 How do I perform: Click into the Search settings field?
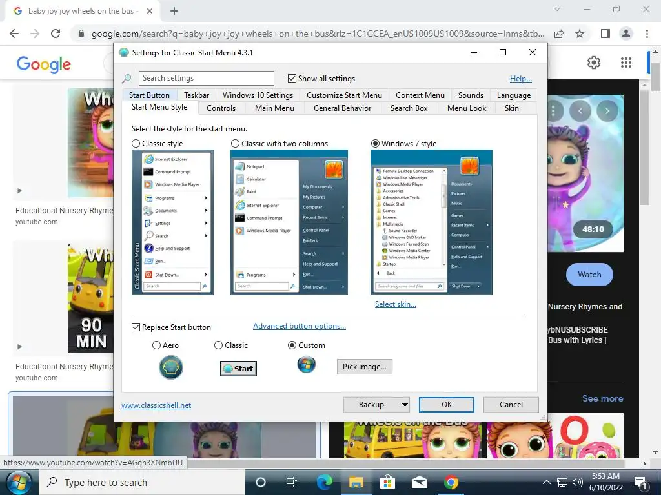[x=206, y=78]
